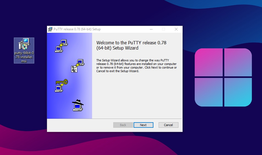Click the Welcome to PuTTY Setup Wizard heading

click(x=131, y=45)
